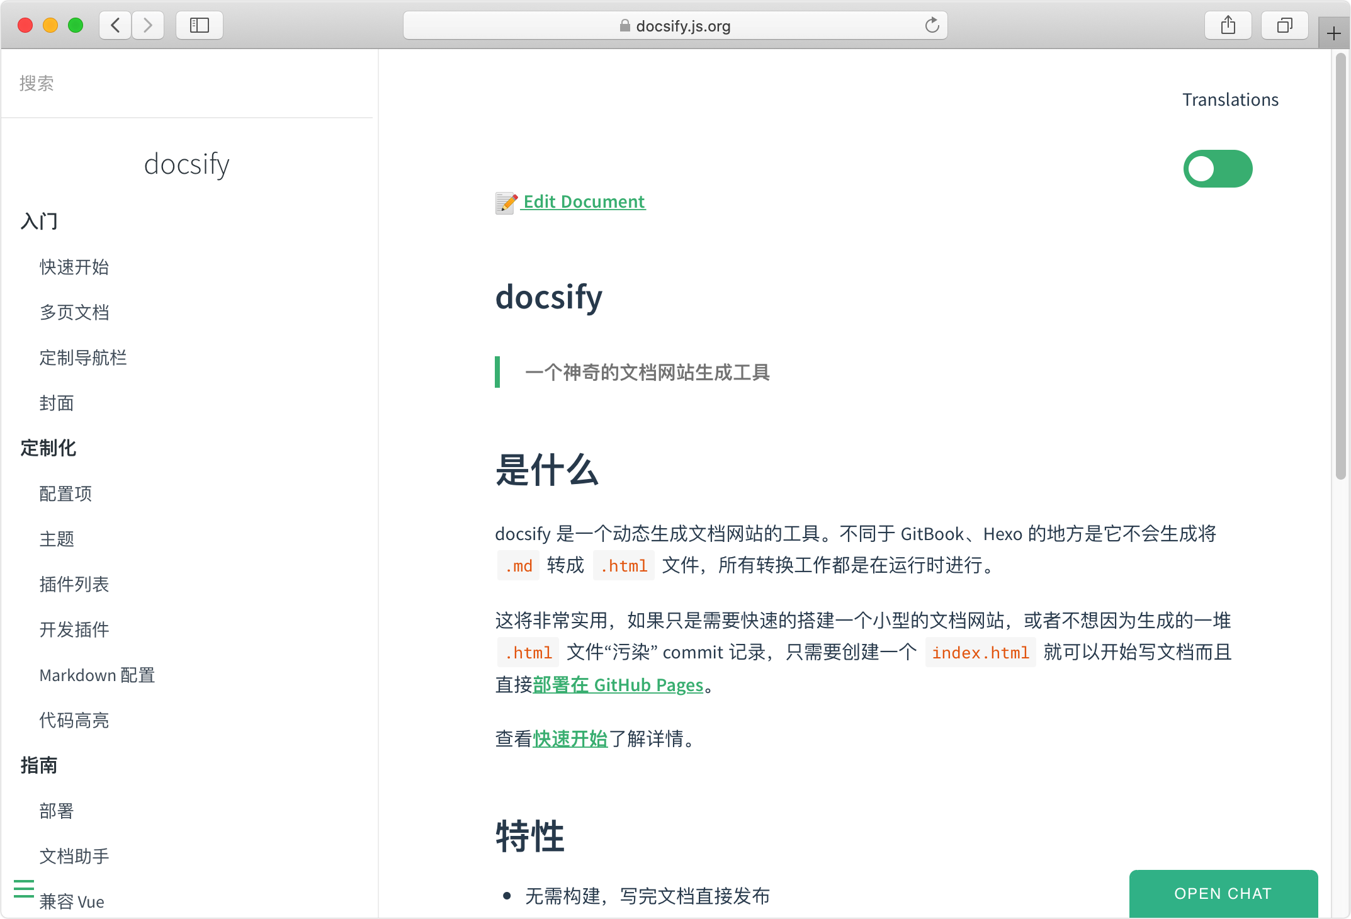Click the docsify title in the sidebar
This screenshot has width=1351, height=919.
point(187,165)
